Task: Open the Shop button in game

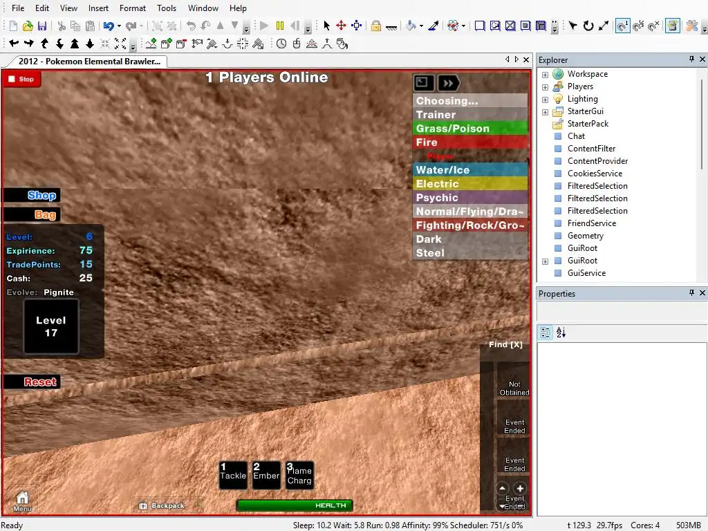Action: 32,196
